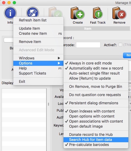Click the blue Info icon
The width and height of the screenshot is (131, 151).
click(10, 13)
